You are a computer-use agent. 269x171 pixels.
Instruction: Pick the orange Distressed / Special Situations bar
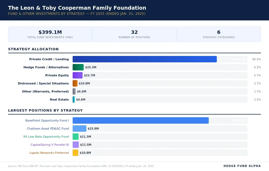click(x=75, y=83)
